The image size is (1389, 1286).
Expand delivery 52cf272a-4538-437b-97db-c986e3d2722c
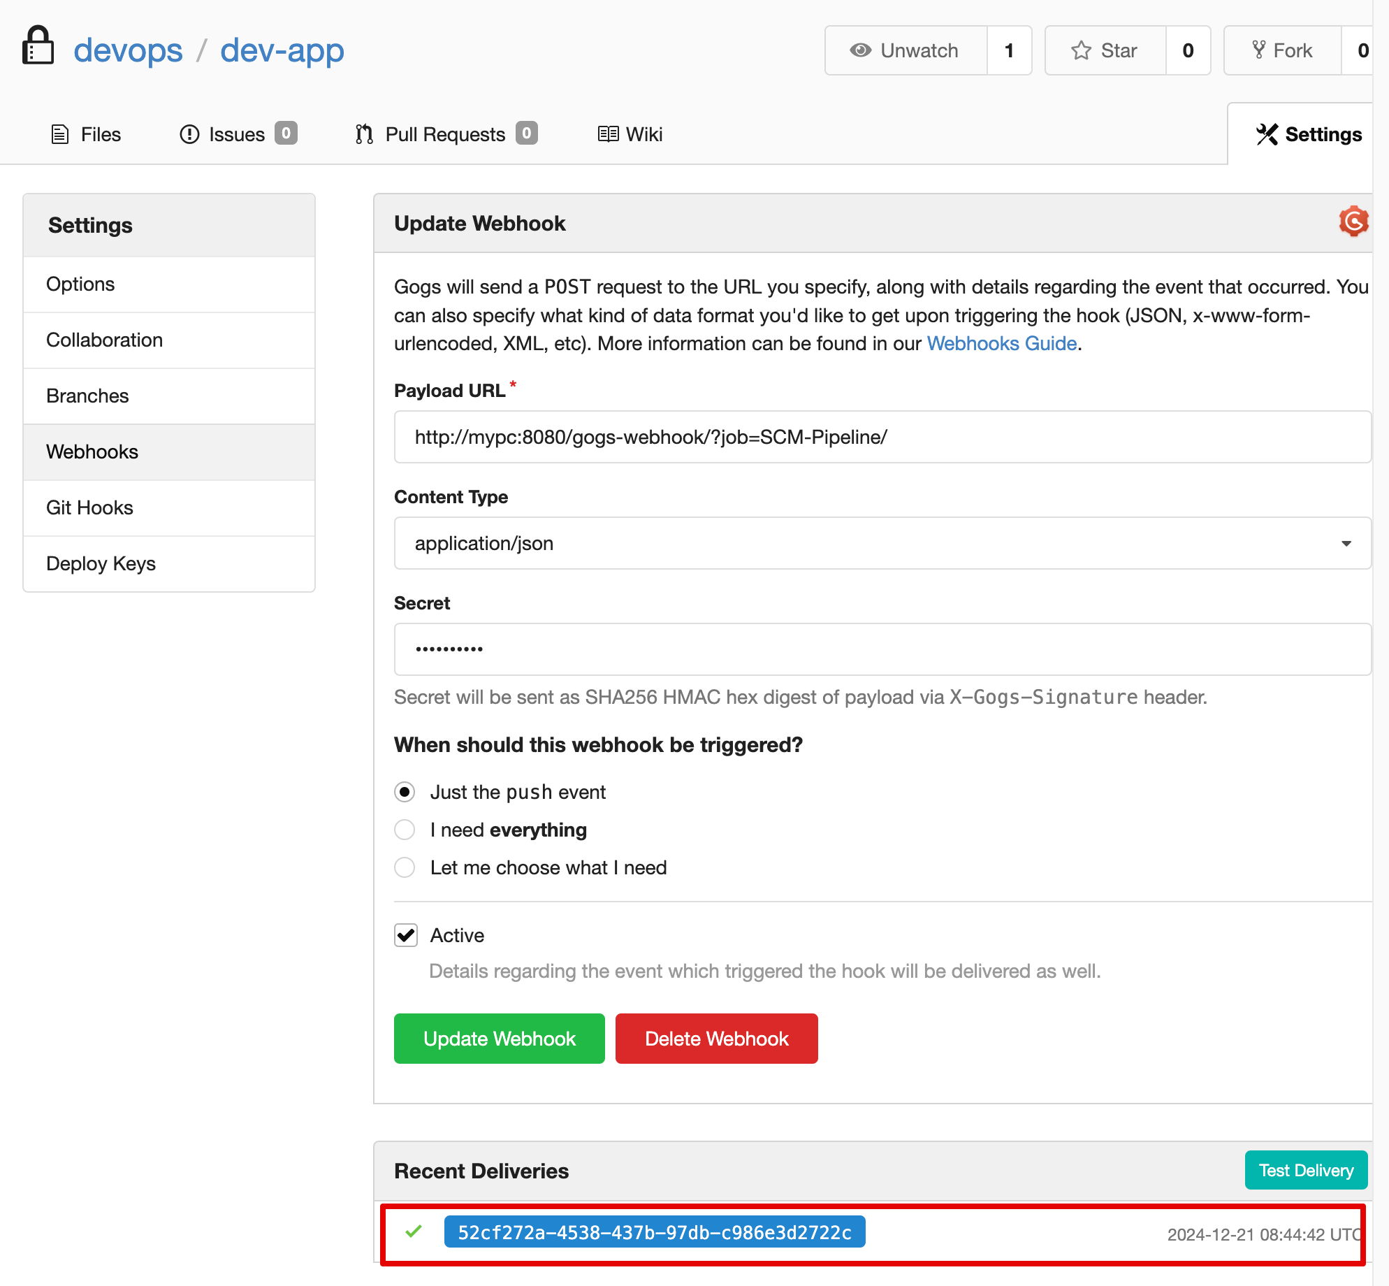pos(655,1231)
